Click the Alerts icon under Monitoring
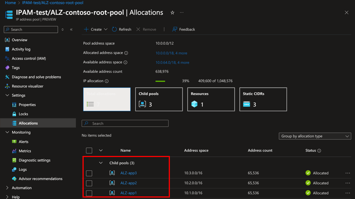The width and height of the screenshot is (355, 199). 14,141
